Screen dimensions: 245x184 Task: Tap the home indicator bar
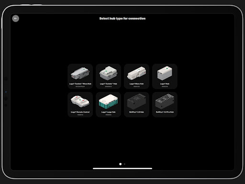coord(122,168)
